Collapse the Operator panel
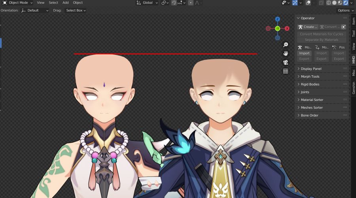This screenshot has height=198, width=356. tap(298, 18)
